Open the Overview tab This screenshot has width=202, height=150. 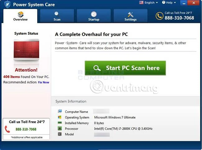click(x=20, y=16)
